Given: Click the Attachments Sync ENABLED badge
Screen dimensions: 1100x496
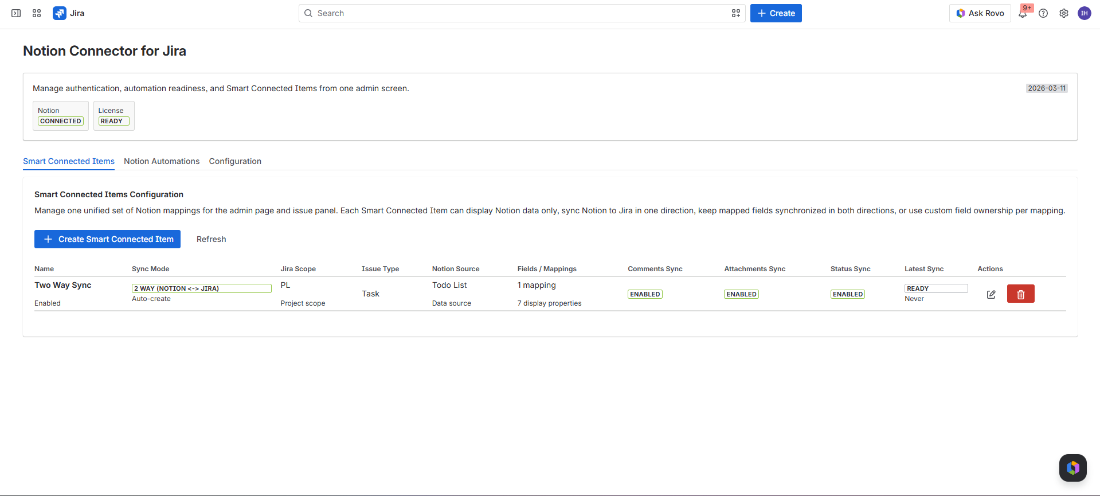Looking at the screenshot, I should coord(742,294).
